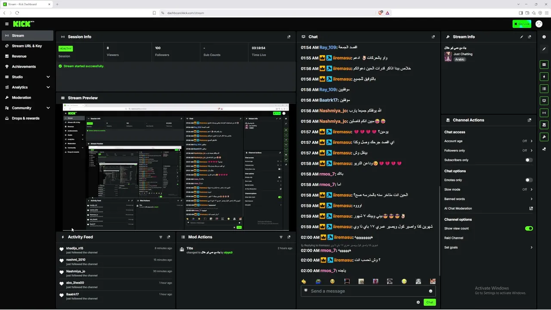The height and width of the screenshot is (310, 551).
Task: Open the Followers only setting chevron
Action: click(531, 151)
